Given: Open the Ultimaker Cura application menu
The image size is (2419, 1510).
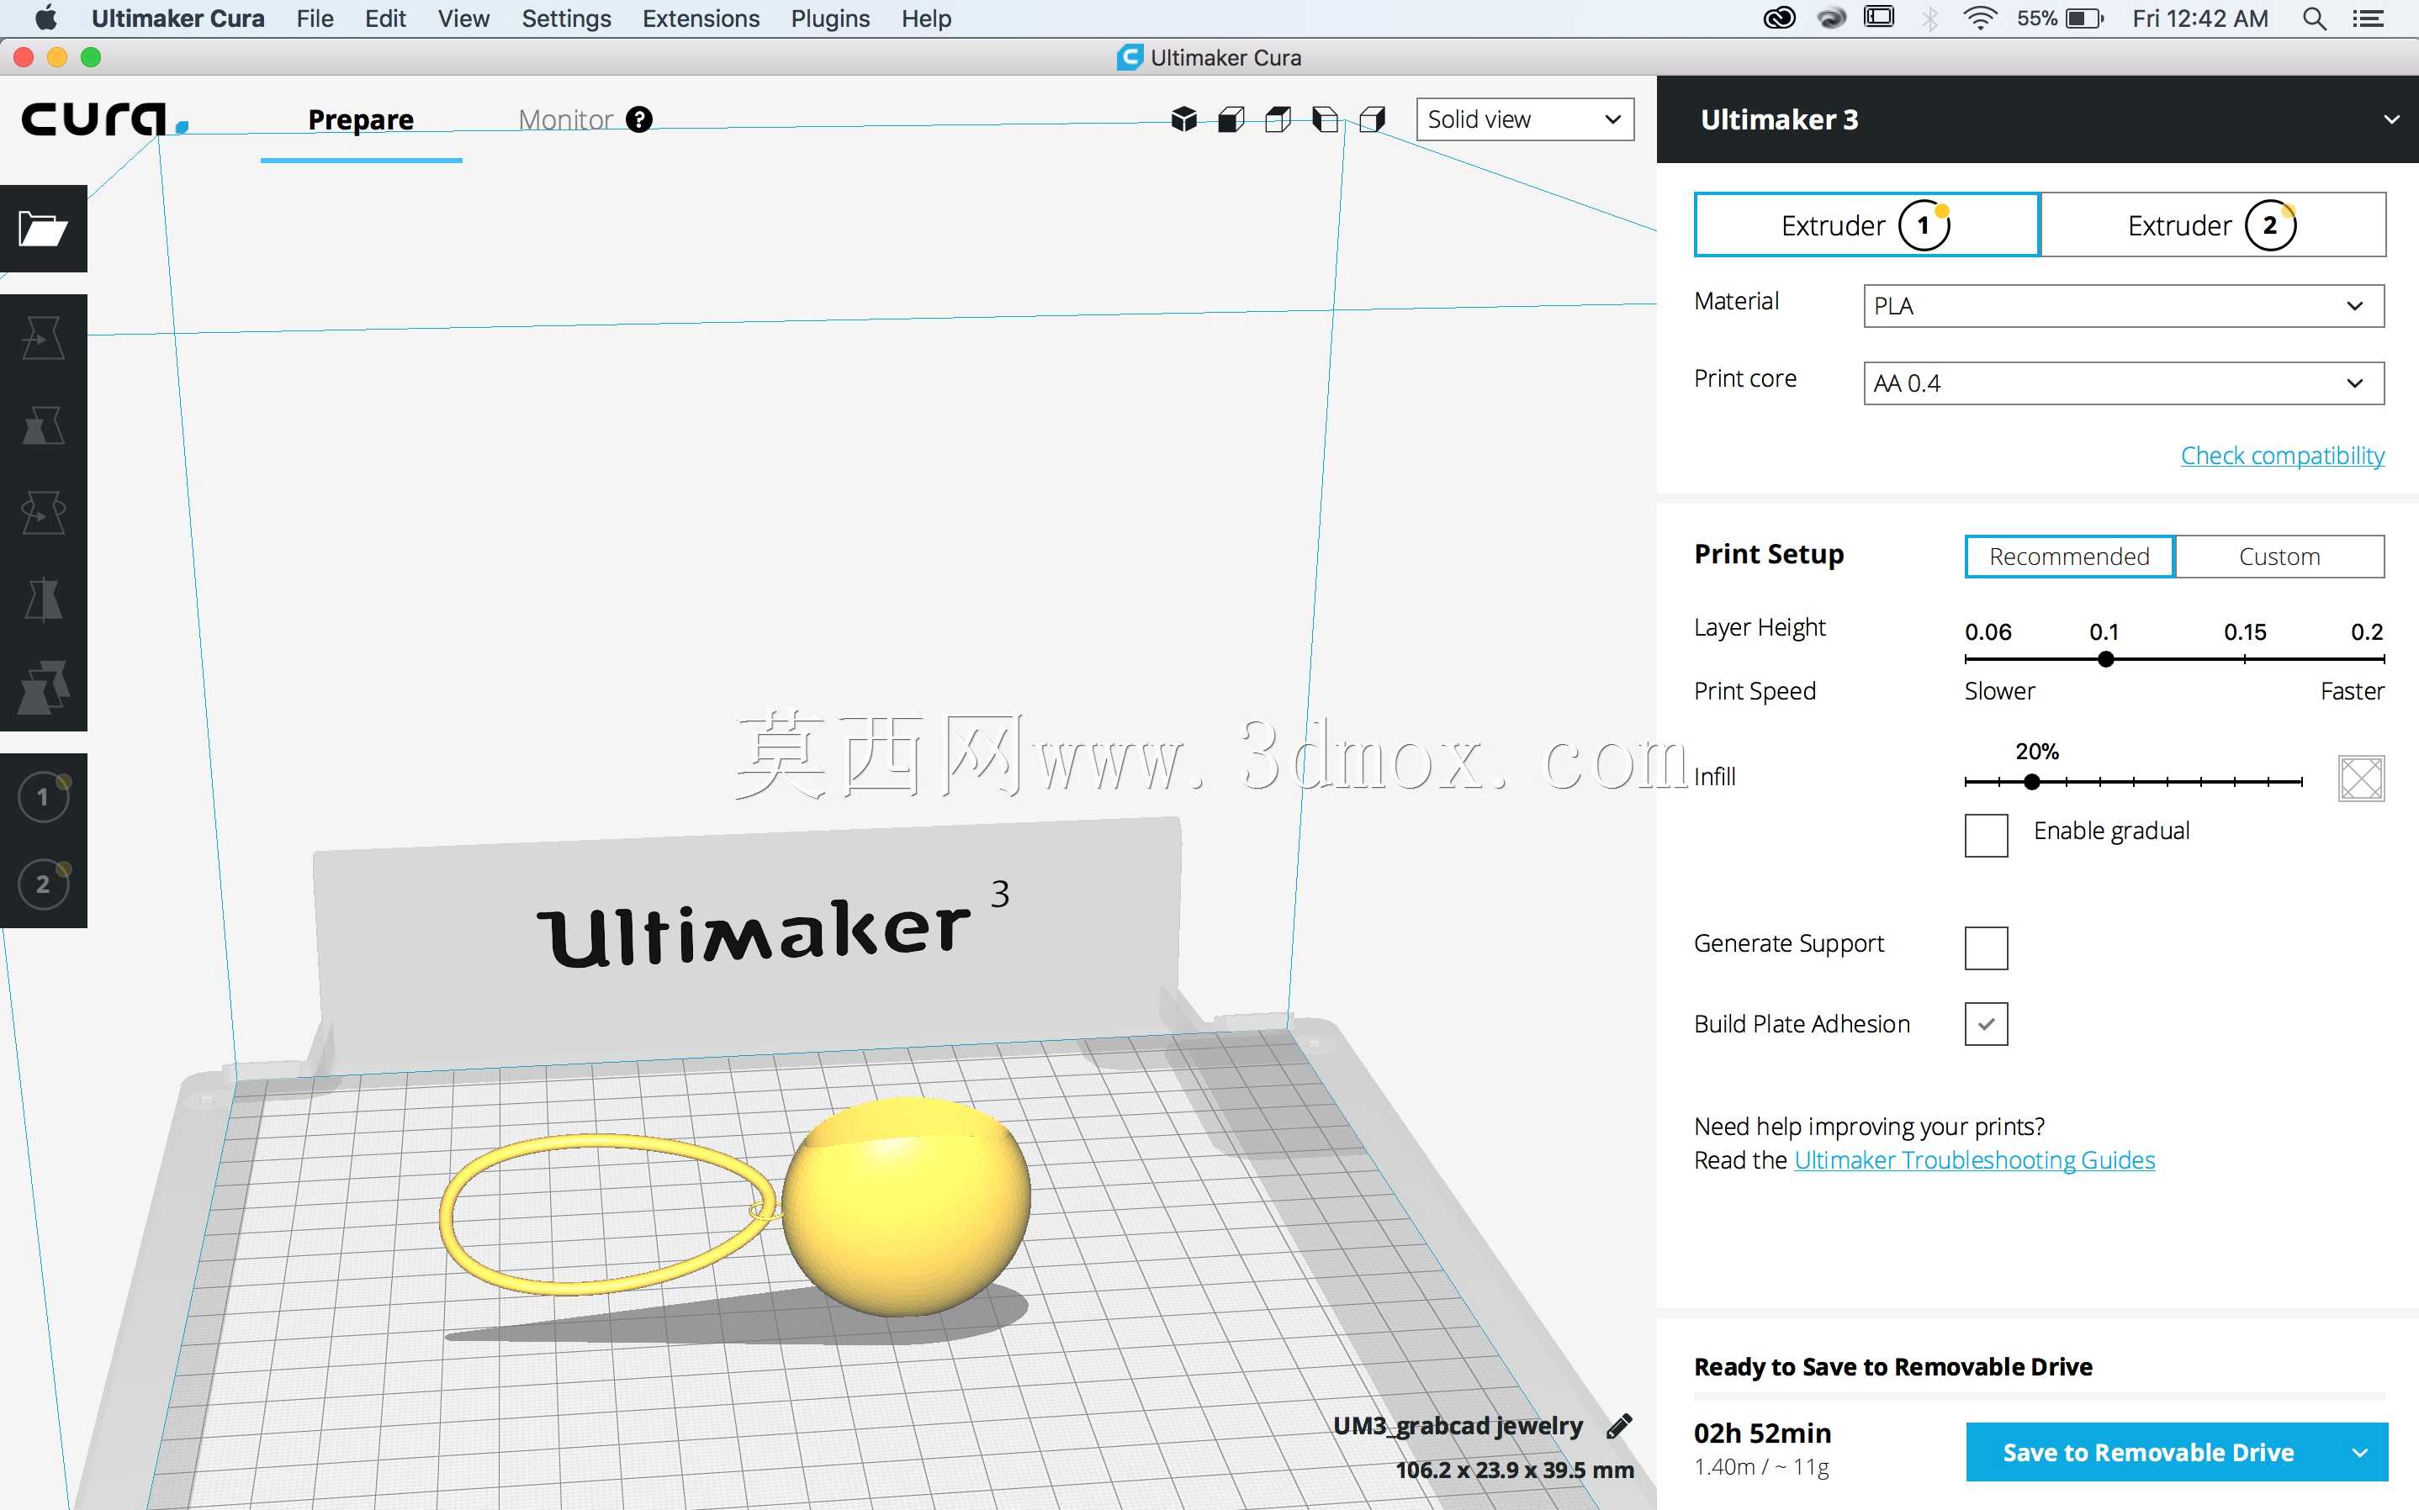Looking at the screenshot, I should pyautogui.click(x=177, y=18).
